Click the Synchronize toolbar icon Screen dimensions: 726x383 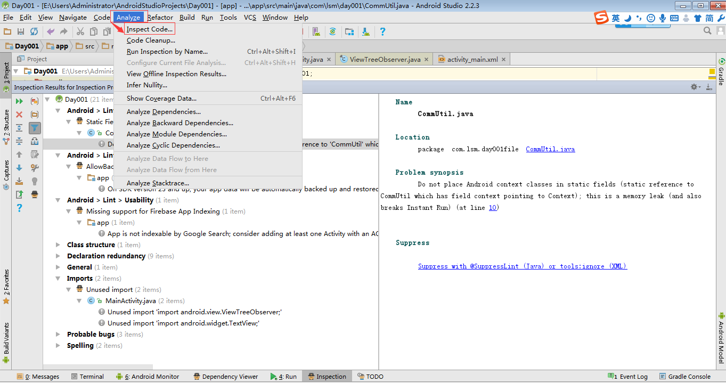pos(34,32)
